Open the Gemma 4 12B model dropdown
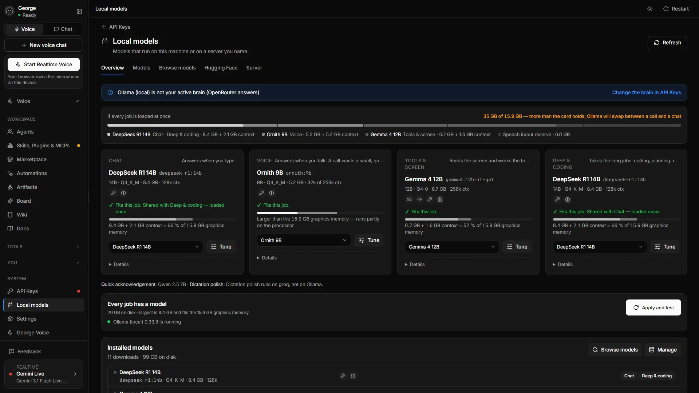 pyautogui.click(x=452, y=247)
